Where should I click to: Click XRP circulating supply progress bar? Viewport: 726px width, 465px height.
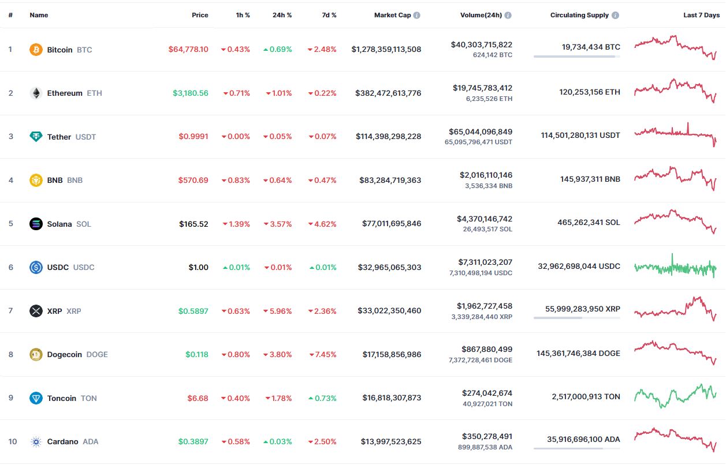click(577, 318)
